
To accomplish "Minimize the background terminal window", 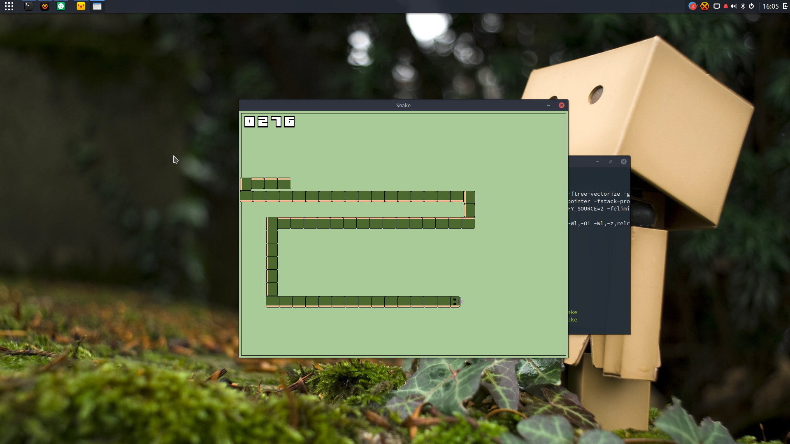I will click(x=597, y=162).
